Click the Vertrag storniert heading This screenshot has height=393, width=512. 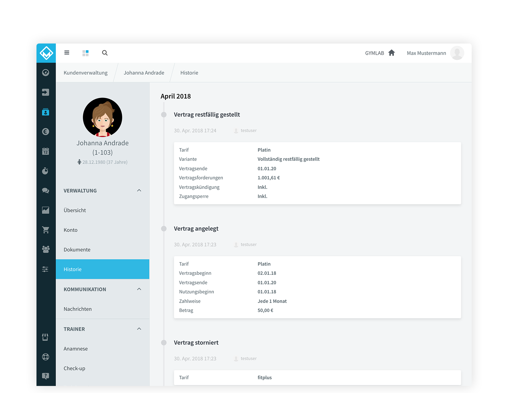pos(196,343)
